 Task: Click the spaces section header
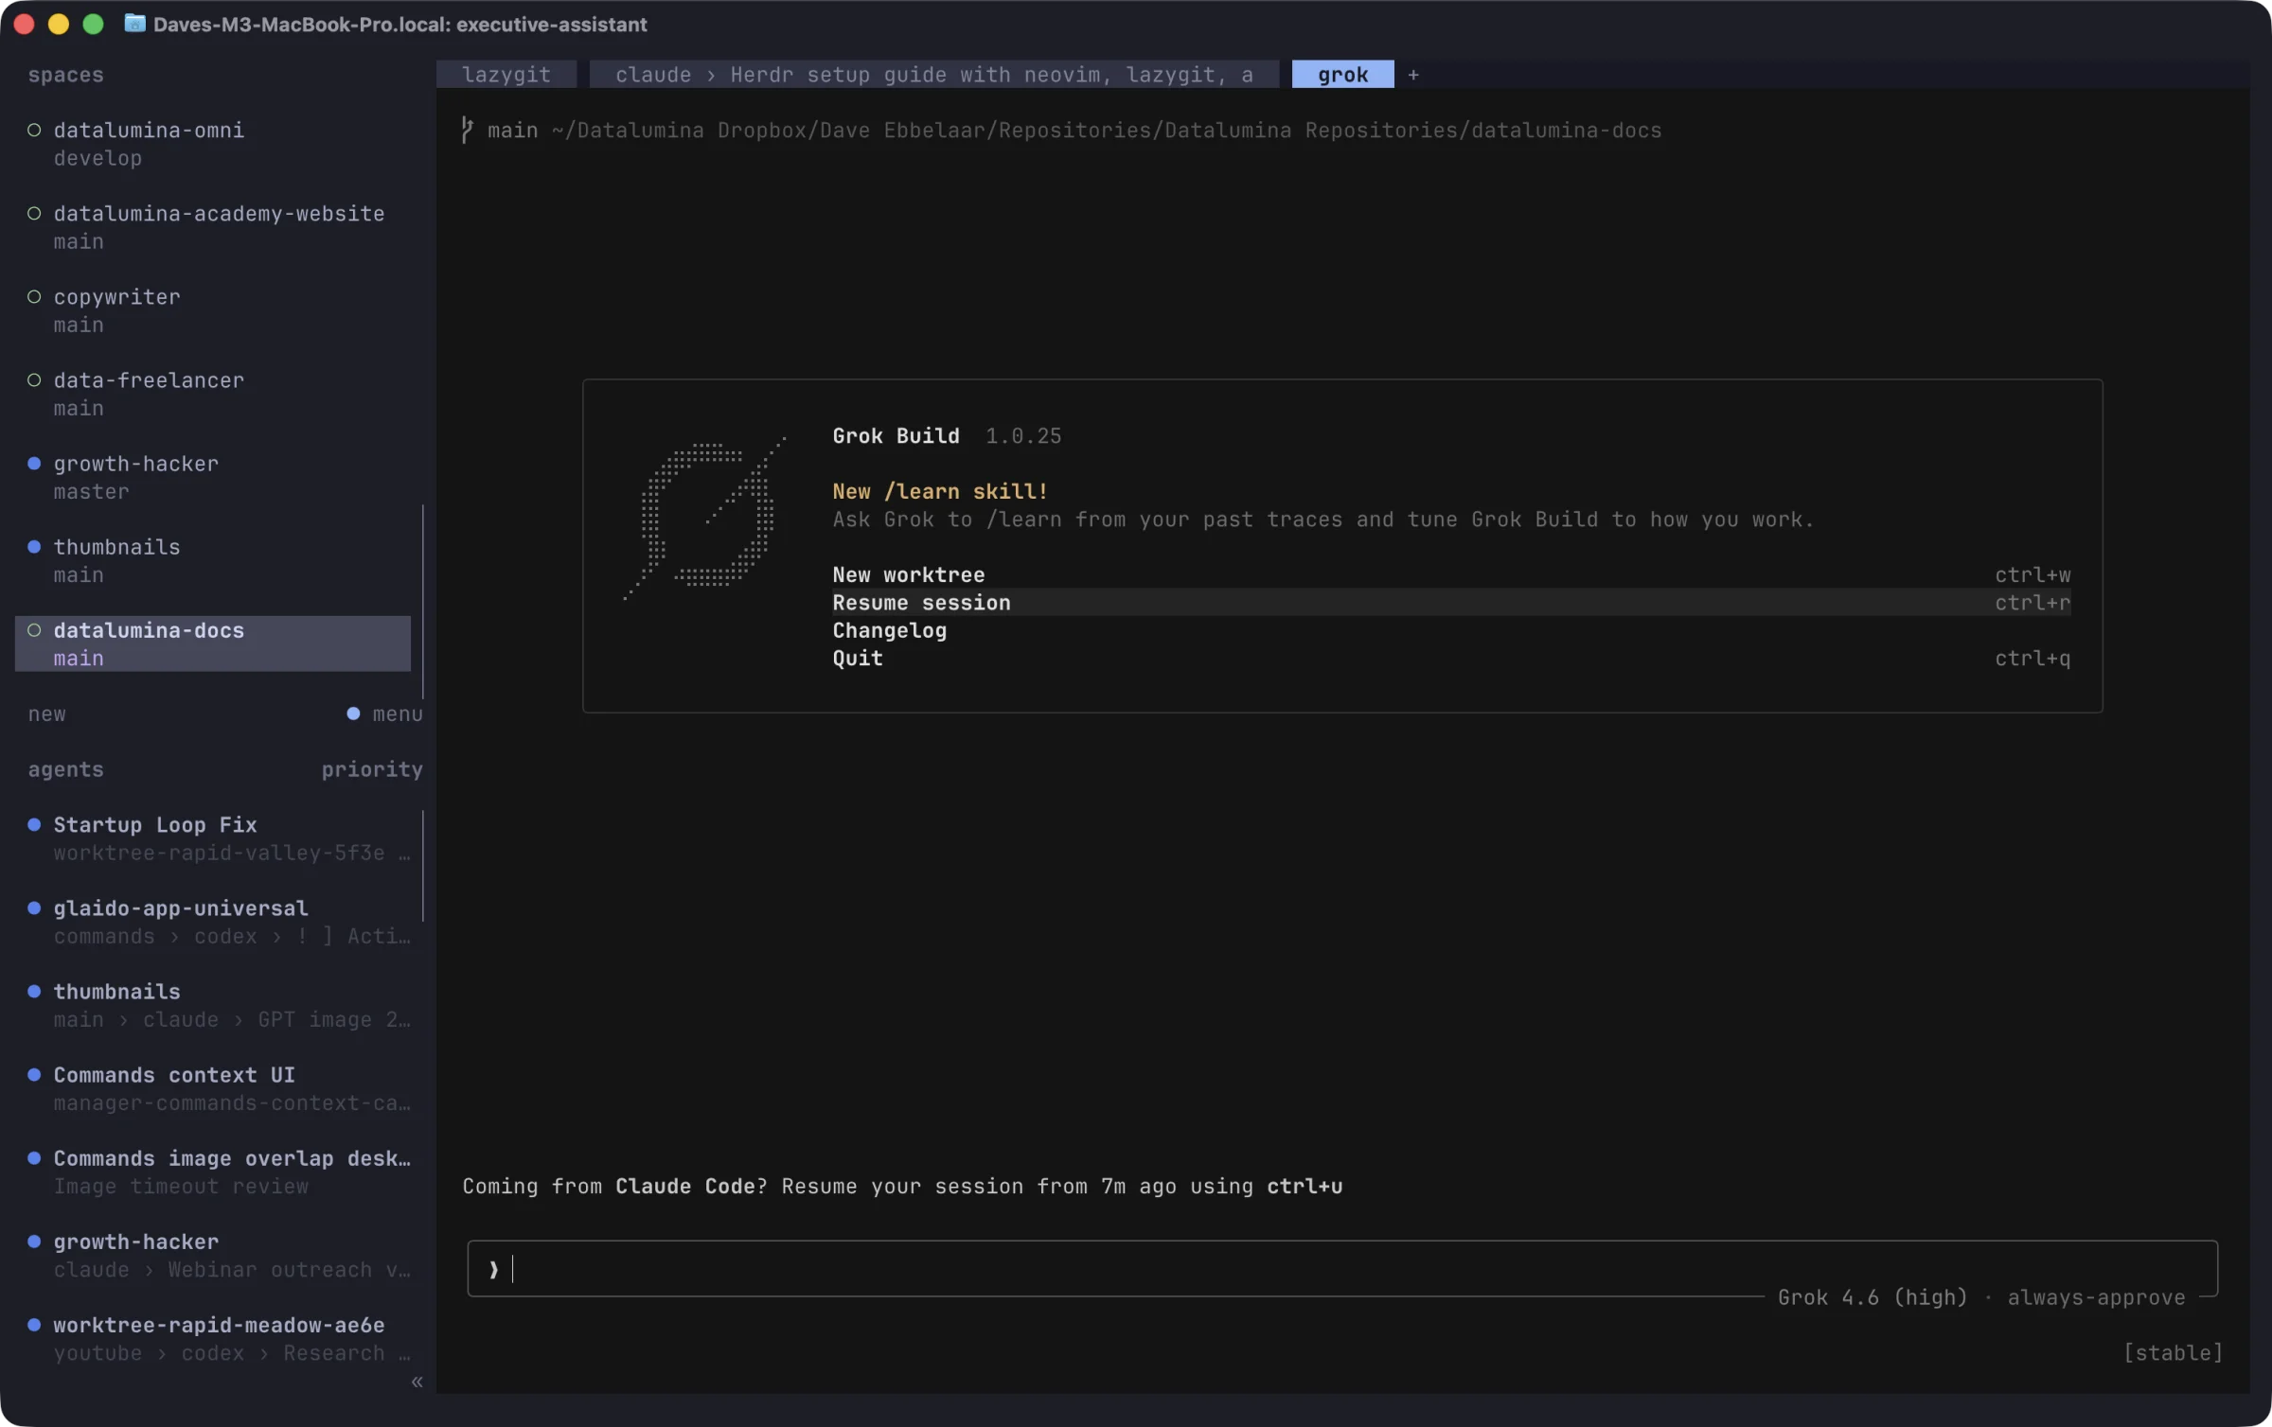(65, 75)
